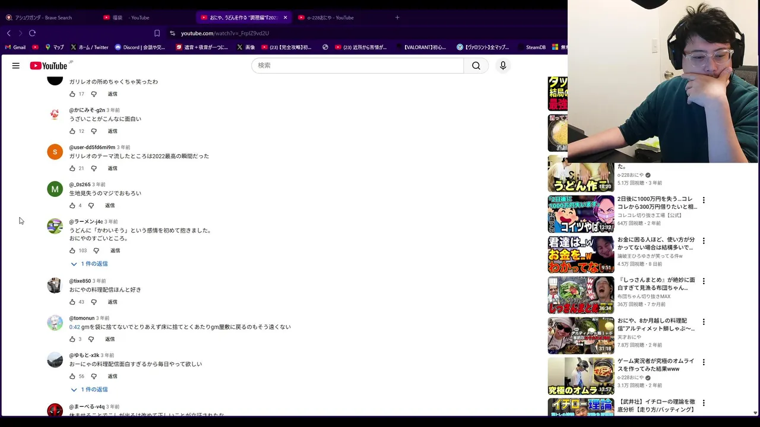Image resolution: width=760 pixels, height=427 pixels.
Task: Click the search magnifier button
Action: (x=476, y=66)
